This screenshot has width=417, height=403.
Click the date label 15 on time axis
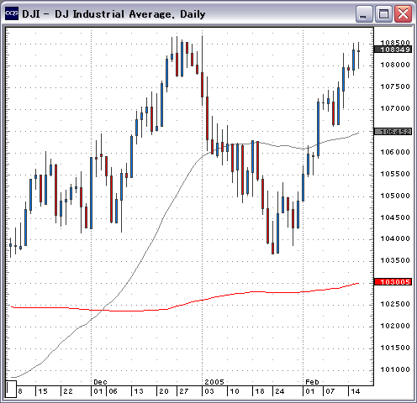pyautogui.click(x=43, y=391)
